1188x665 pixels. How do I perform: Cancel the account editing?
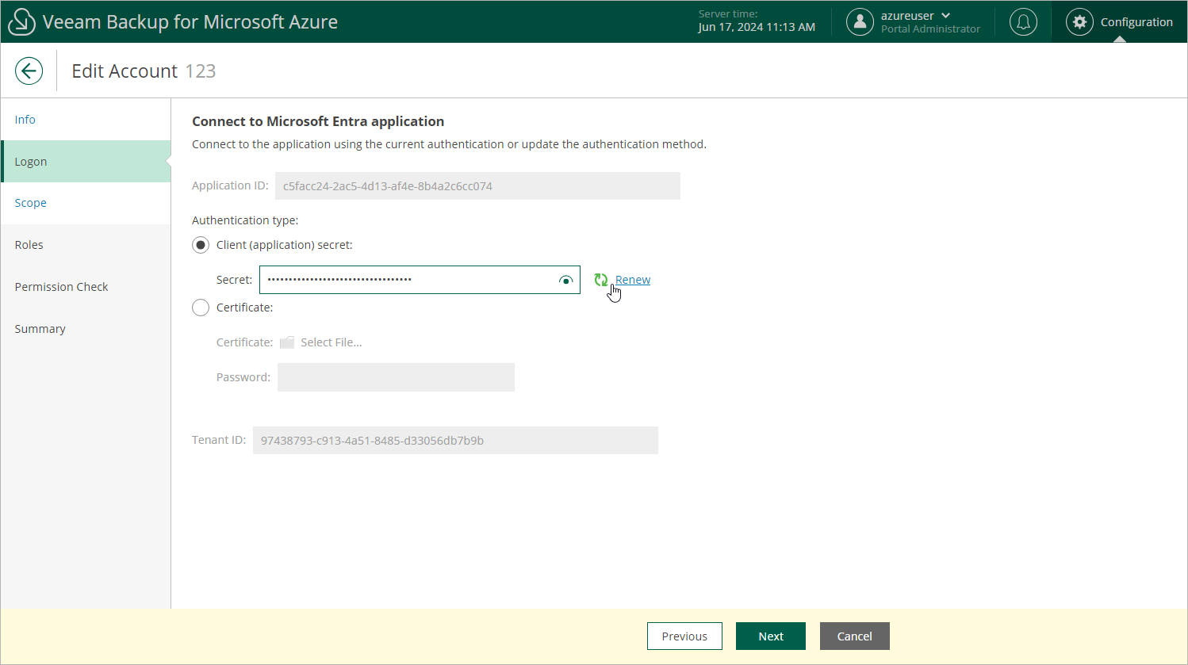tap(854, 636)
